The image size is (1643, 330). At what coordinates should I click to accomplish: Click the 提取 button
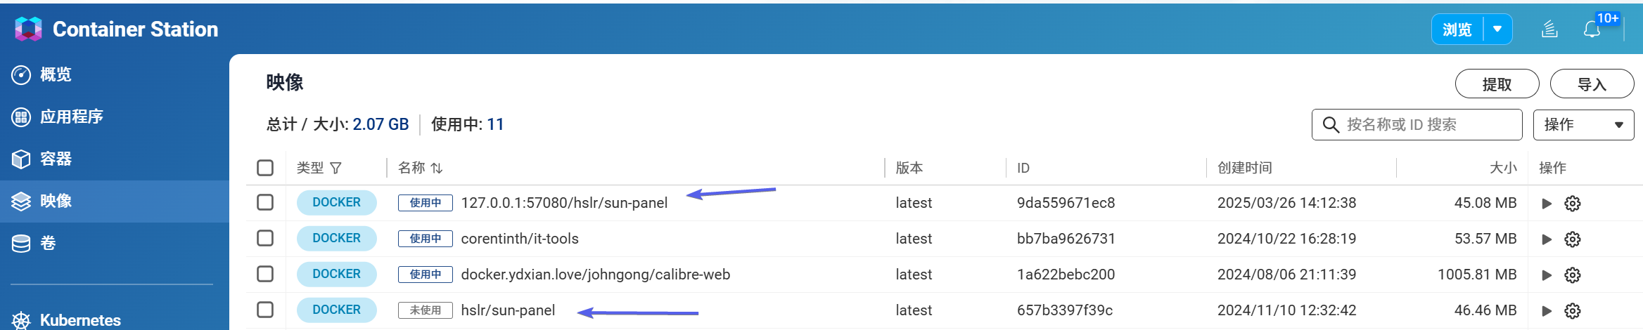pyautogui.click(x=1497, y=84)
